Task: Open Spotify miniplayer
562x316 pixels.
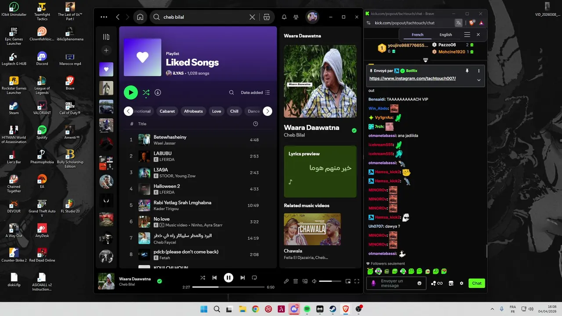Action: tap(348, 281)
